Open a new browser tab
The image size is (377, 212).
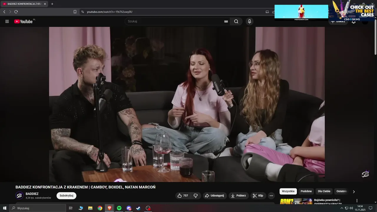click(52, 4)
